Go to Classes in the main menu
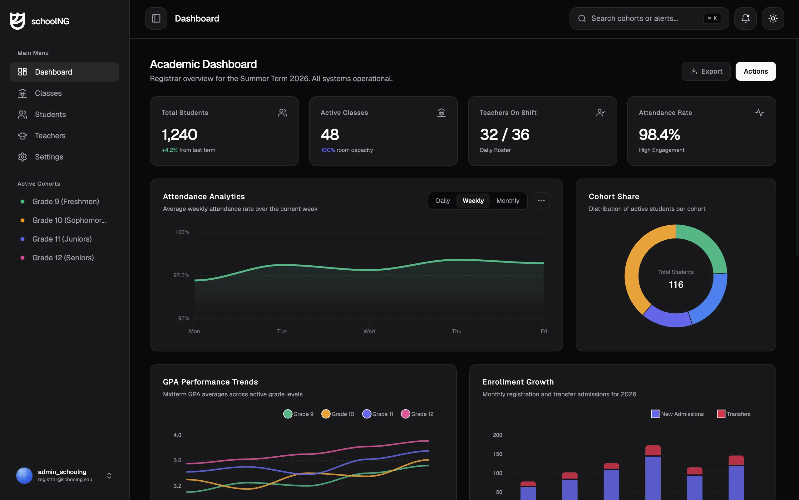This screenshot has width=799, height=500. 65,93
